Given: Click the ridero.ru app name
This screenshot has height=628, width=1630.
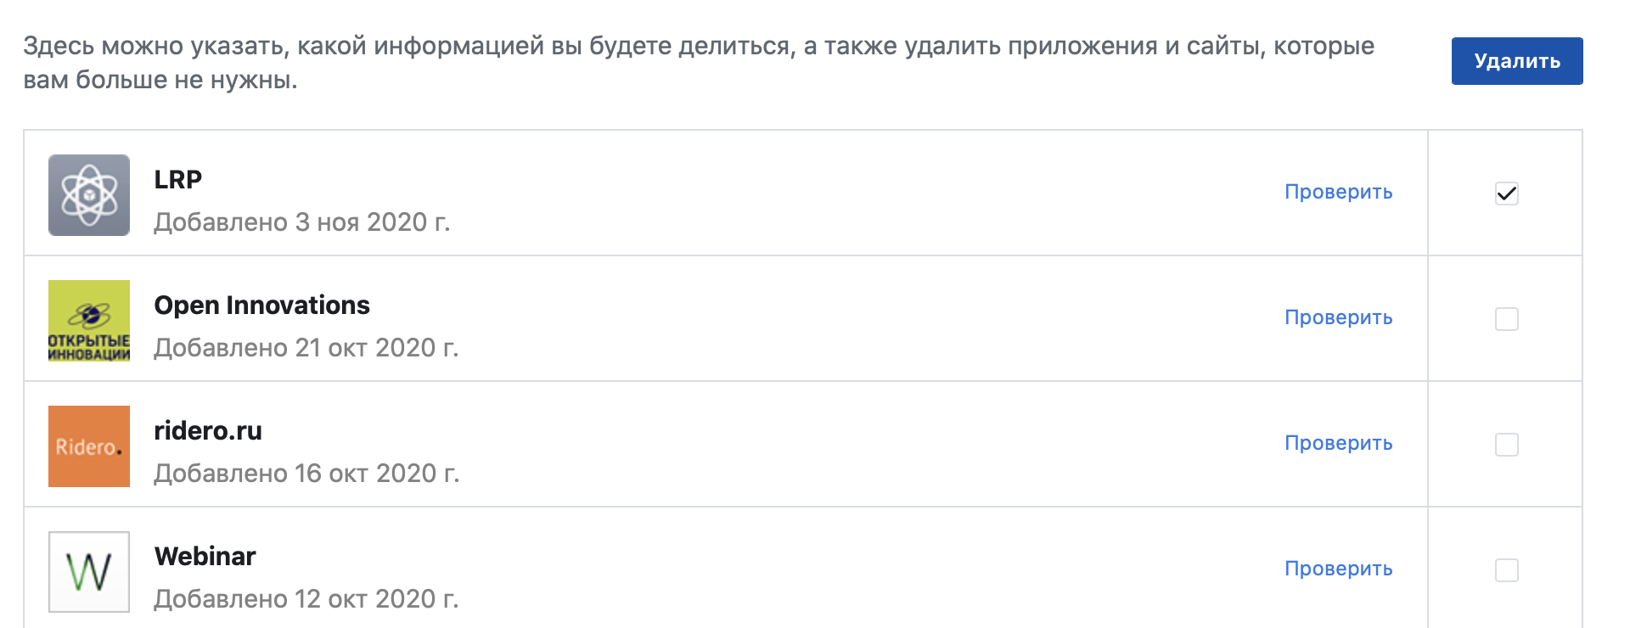Looking at the screenshot, I should tap(208, 431).
